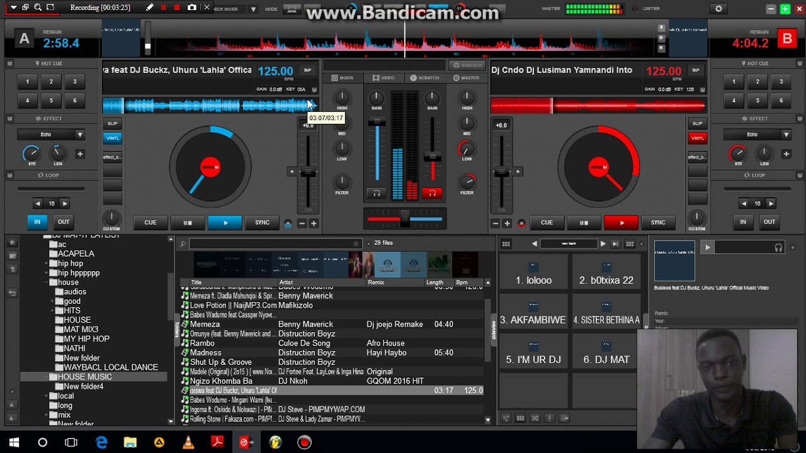
Task: Click pitch minus button on deck B
Action: pyautogui.click(x=496, y=223)
